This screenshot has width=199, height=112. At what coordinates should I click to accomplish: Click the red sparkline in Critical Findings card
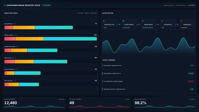pos(99,107)
